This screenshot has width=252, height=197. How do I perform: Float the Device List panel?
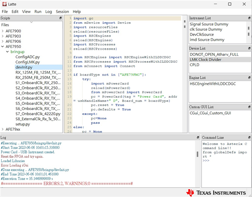click(249, 48)
